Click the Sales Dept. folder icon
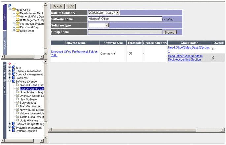The width and height of the screenshot is (226, 145). pos(18,30)
